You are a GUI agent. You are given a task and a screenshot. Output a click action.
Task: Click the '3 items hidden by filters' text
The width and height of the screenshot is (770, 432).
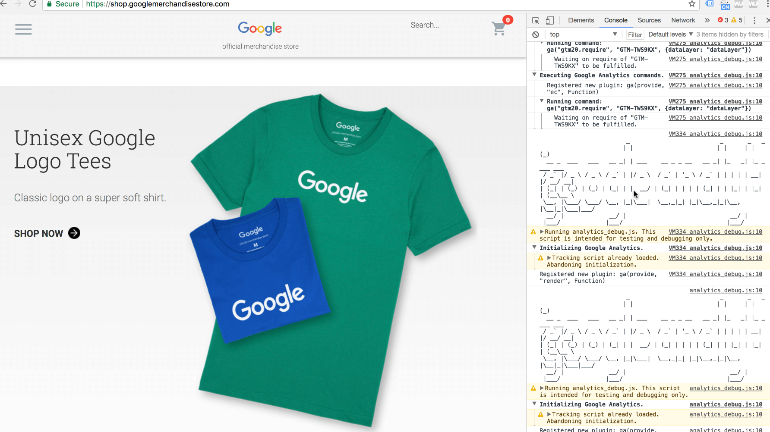click(729, 34)
